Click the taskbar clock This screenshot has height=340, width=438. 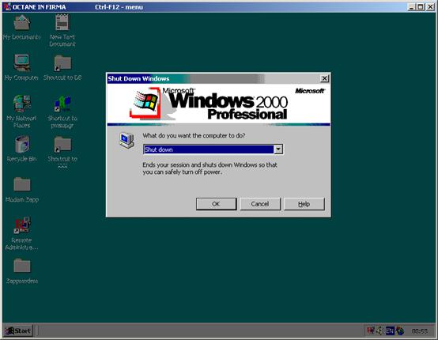(420, 331)
